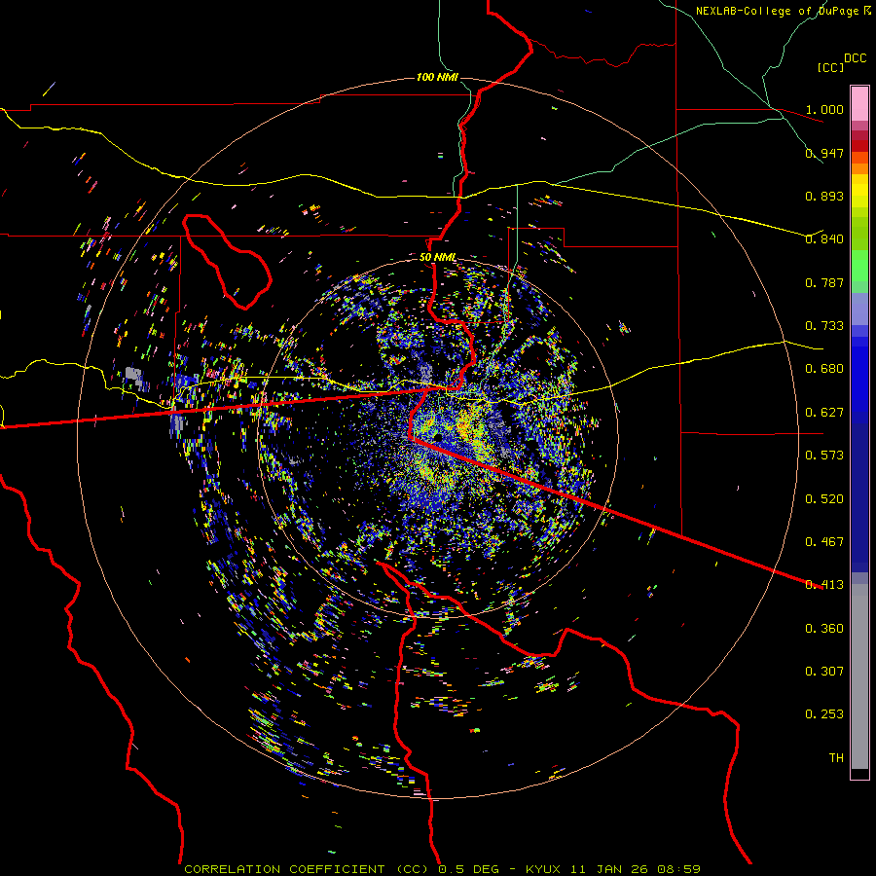Pick the bright green color bar segment
876x876 pixels.
click(859, 266)
